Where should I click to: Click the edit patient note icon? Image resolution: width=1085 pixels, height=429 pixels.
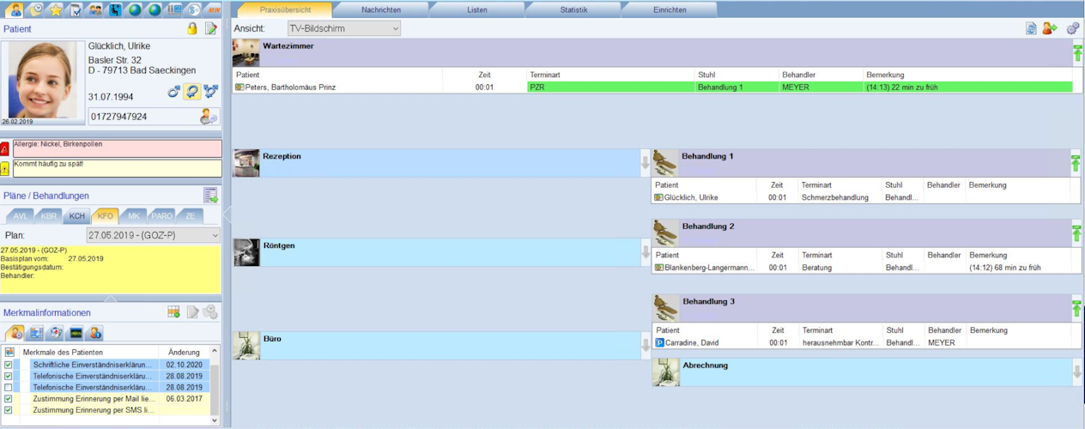click(210, 28)
